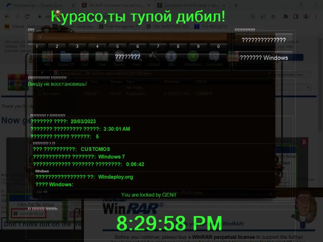Open the 'FILE ROULETTE' bookmark
This screenshot has width=323, height=242.
pos(210,26)
